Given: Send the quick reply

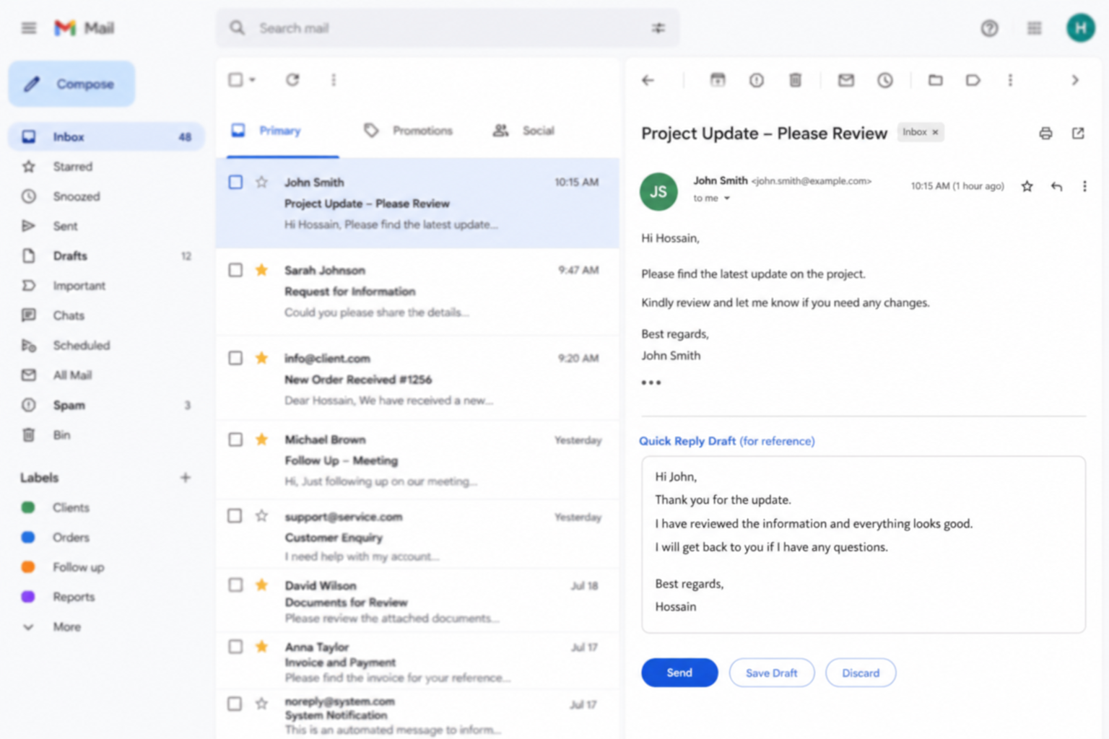Looking at the screenshot, I should pyautogui.click(x=679, y=673).
